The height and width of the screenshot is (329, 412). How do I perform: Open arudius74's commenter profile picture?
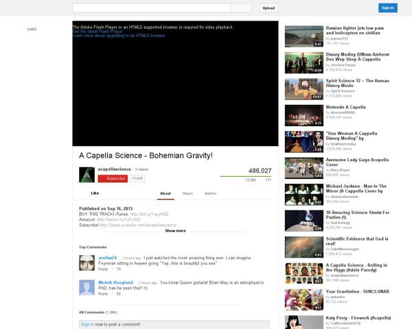(x=87, y=263)
